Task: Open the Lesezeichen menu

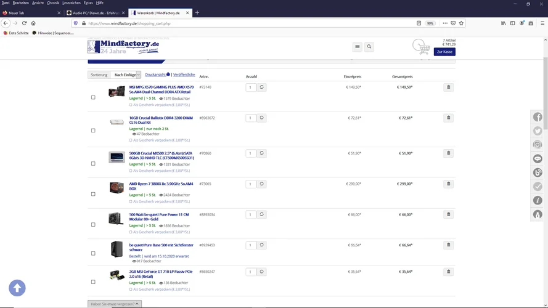Action: [x=73, y=2]
